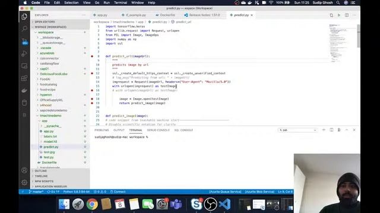
Task: Open the Run and Debug view
Action: (24, 54)
